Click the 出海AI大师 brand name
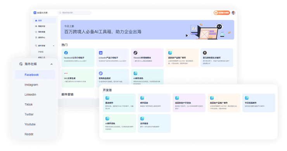This screenshot has width=287, height=151. pos(42,13)
